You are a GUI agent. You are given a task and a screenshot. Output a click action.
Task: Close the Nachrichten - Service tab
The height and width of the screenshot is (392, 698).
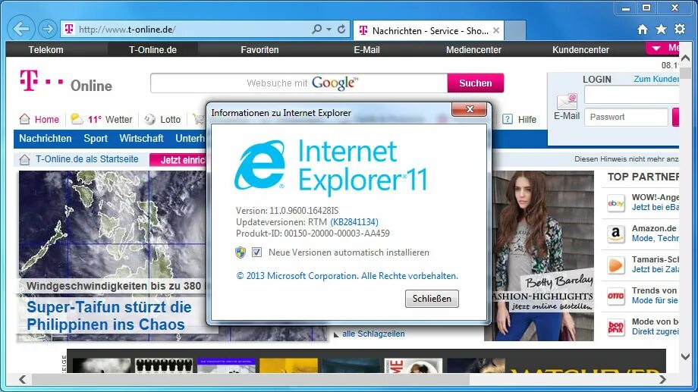click(x=496, y=30)
